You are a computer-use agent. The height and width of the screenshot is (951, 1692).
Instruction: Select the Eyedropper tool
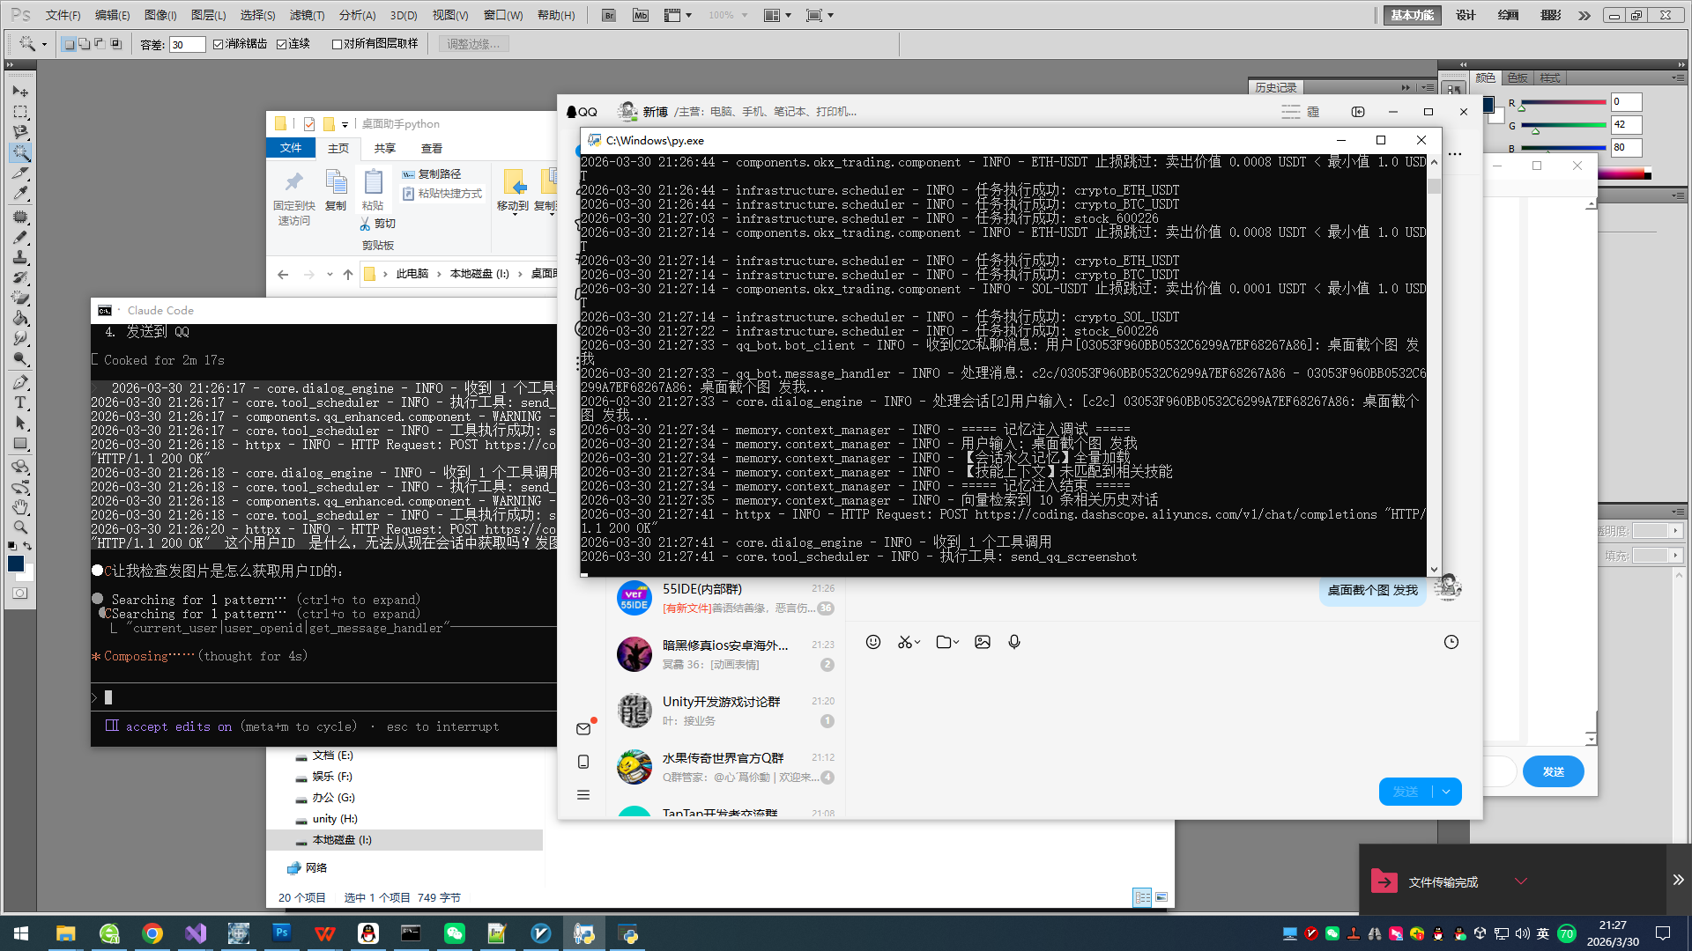[x=19, y=193]
